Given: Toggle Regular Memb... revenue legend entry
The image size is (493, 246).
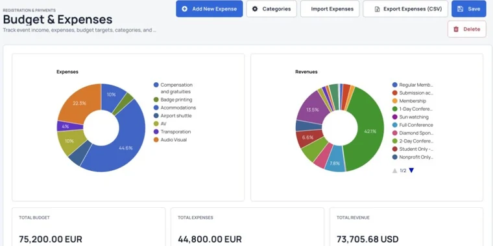Looking at the screenshot, I should (413, 85).
